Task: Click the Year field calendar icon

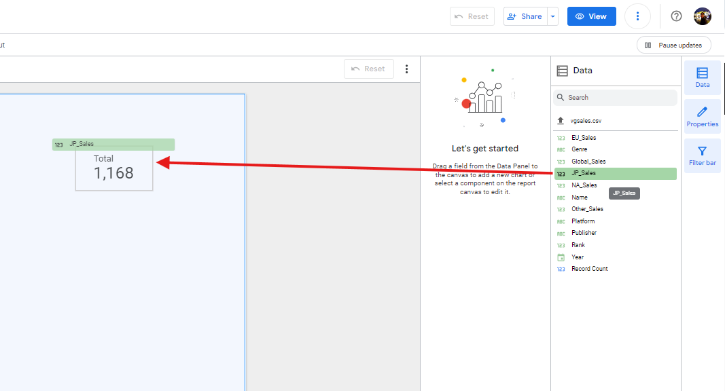Action: pyautogui.click(x=561, y=257)
